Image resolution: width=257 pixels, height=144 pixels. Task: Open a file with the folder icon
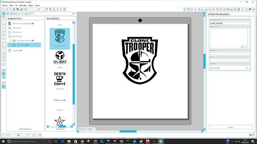[x=7, y=9]
